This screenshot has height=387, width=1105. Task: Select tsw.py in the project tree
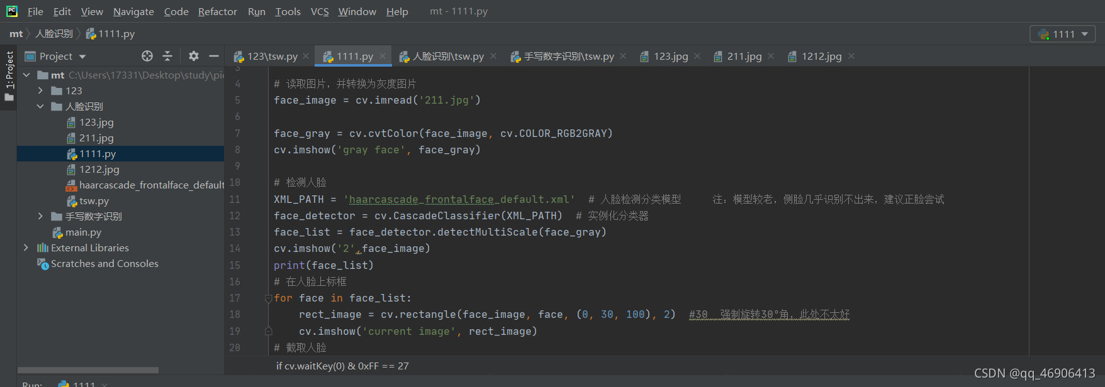(88, 200)
